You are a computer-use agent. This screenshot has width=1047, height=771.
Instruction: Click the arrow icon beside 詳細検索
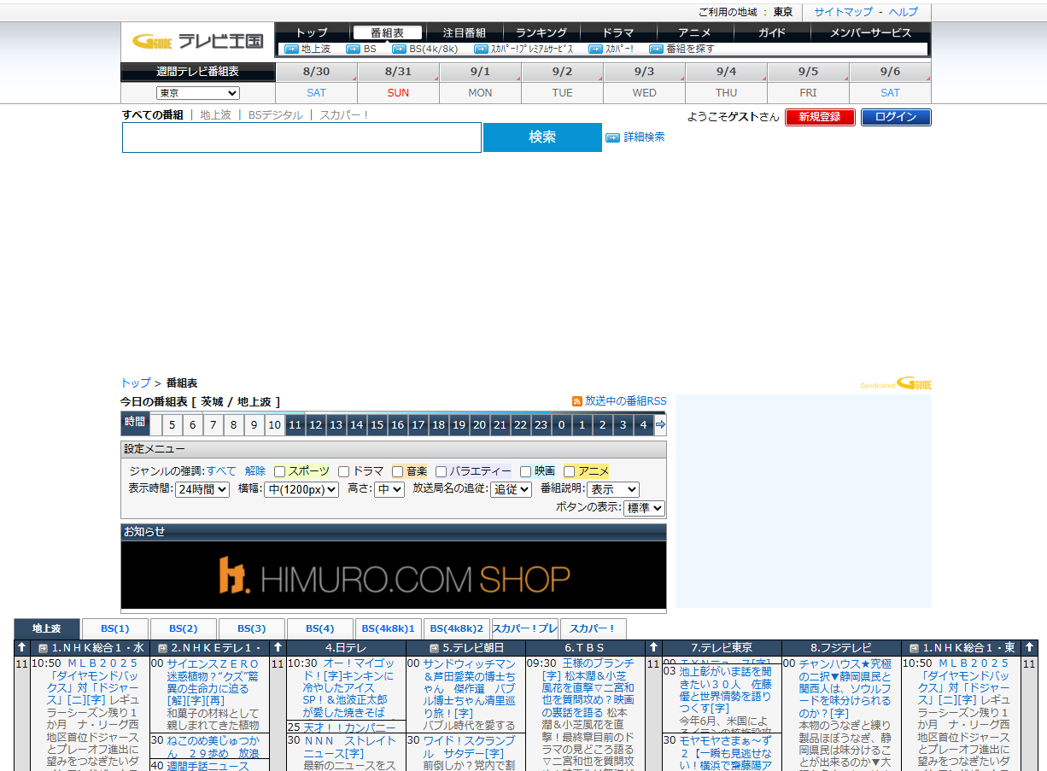[612, 137]
